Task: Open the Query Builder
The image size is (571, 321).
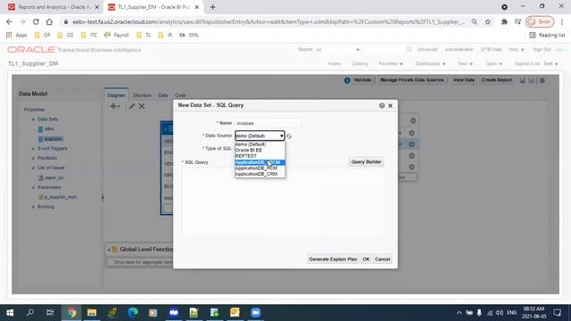Action: pyautogui.click(x=366, y=161)
